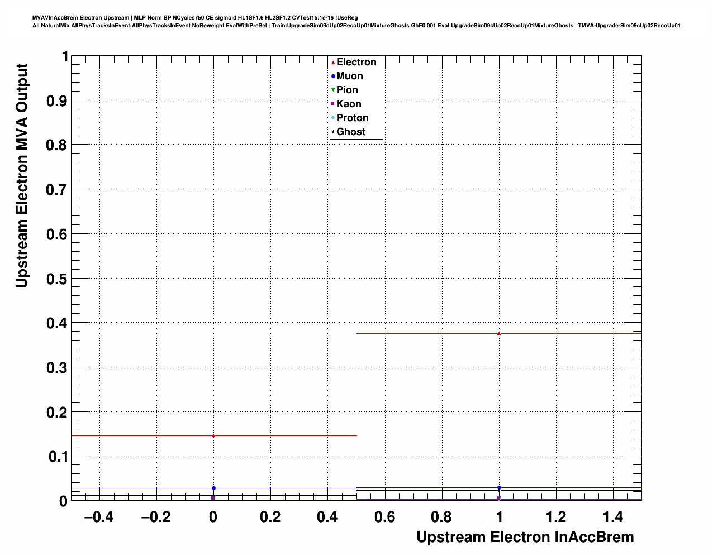Click y-axis tick label '0.3'
The height and width of the screenshot is (556, 713).
tap(58, 368)
